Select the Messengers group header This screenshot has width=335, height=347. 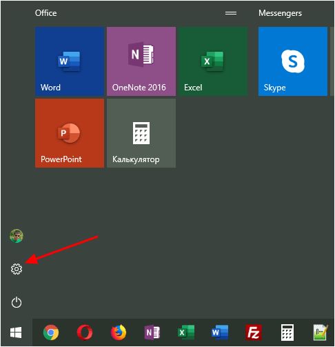280,13
